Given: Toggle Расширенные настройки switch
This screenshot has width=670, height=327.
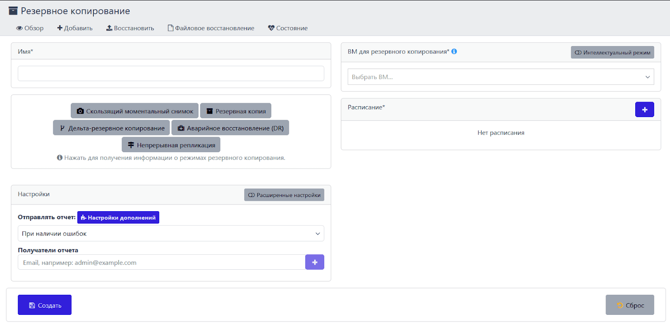Looking at the screenshot, I should 284,195.
